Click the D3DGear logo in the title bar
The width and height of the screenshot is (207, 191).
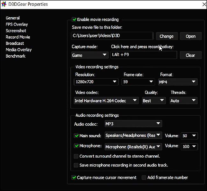tap(4, 4)
